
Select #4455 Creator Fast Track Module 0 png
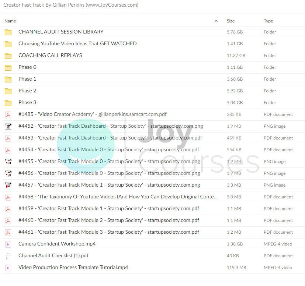pos(109,161)
